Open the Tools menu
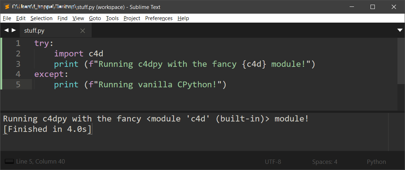Screen dimensions: 405x170 112,18
